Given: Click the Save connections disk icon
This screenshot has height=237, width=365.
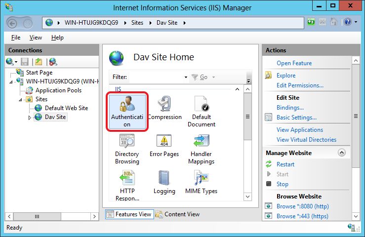Looking at the screenshot, I should point(24,62).
